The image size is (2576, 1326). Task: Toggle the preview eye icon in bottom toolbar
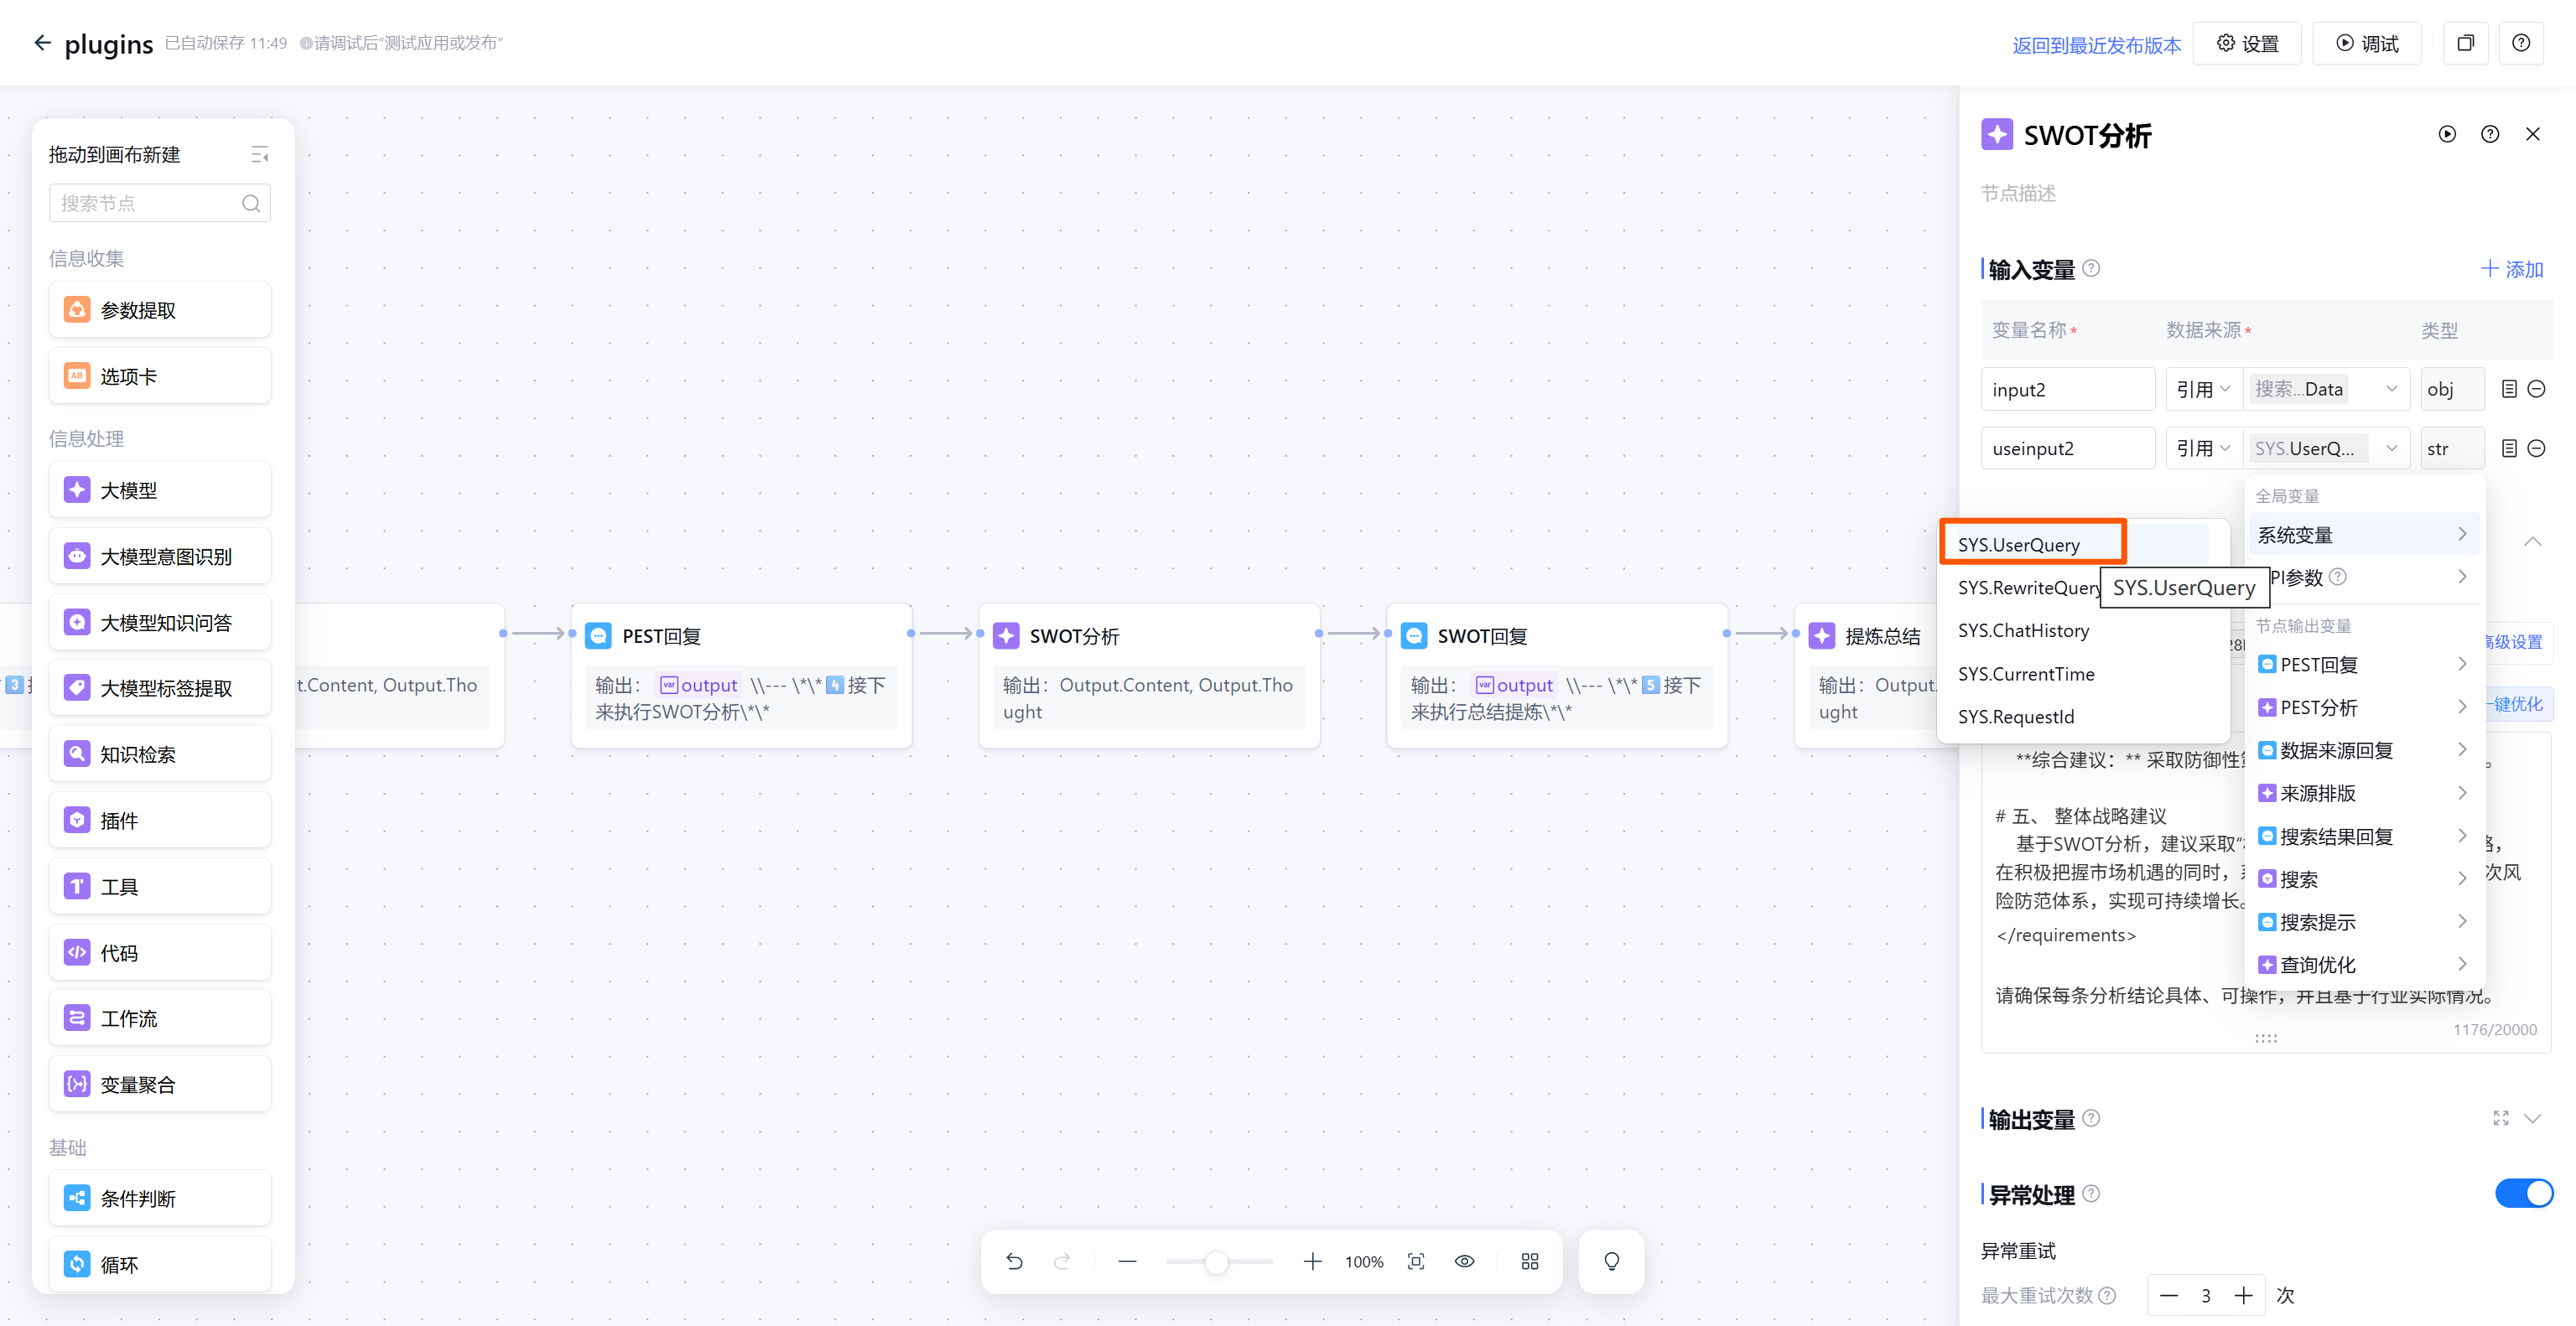pyautogui.click(x=1464, y=1262)
